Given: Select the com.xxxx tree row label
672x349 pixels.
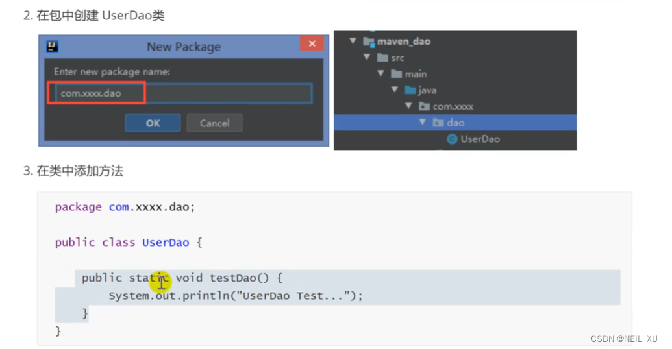Looking at the screenshot, I should tap(453, 106).
